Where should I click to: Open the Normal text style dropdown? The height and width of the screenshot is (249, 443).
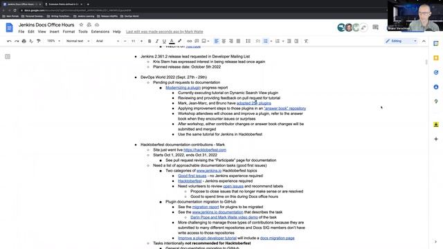(x=78, y=41)
